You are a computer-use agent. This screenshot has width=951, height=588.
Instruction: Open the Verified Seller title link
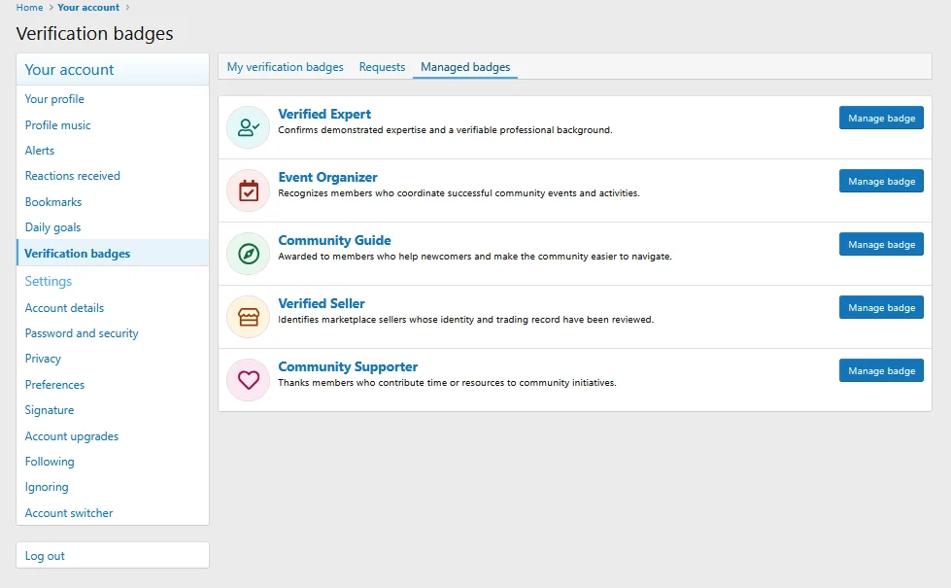coord(322,303)
